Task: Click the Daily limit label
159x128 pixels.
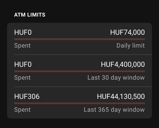Action: (131, 46)
